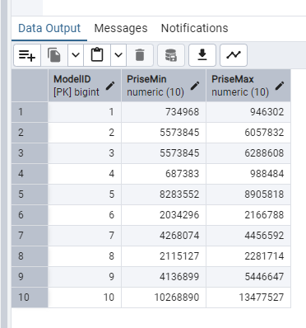Screen dimensions: 306x328
Task: Click edit pencil on ModelID column
Action: [x=110, y=86]
